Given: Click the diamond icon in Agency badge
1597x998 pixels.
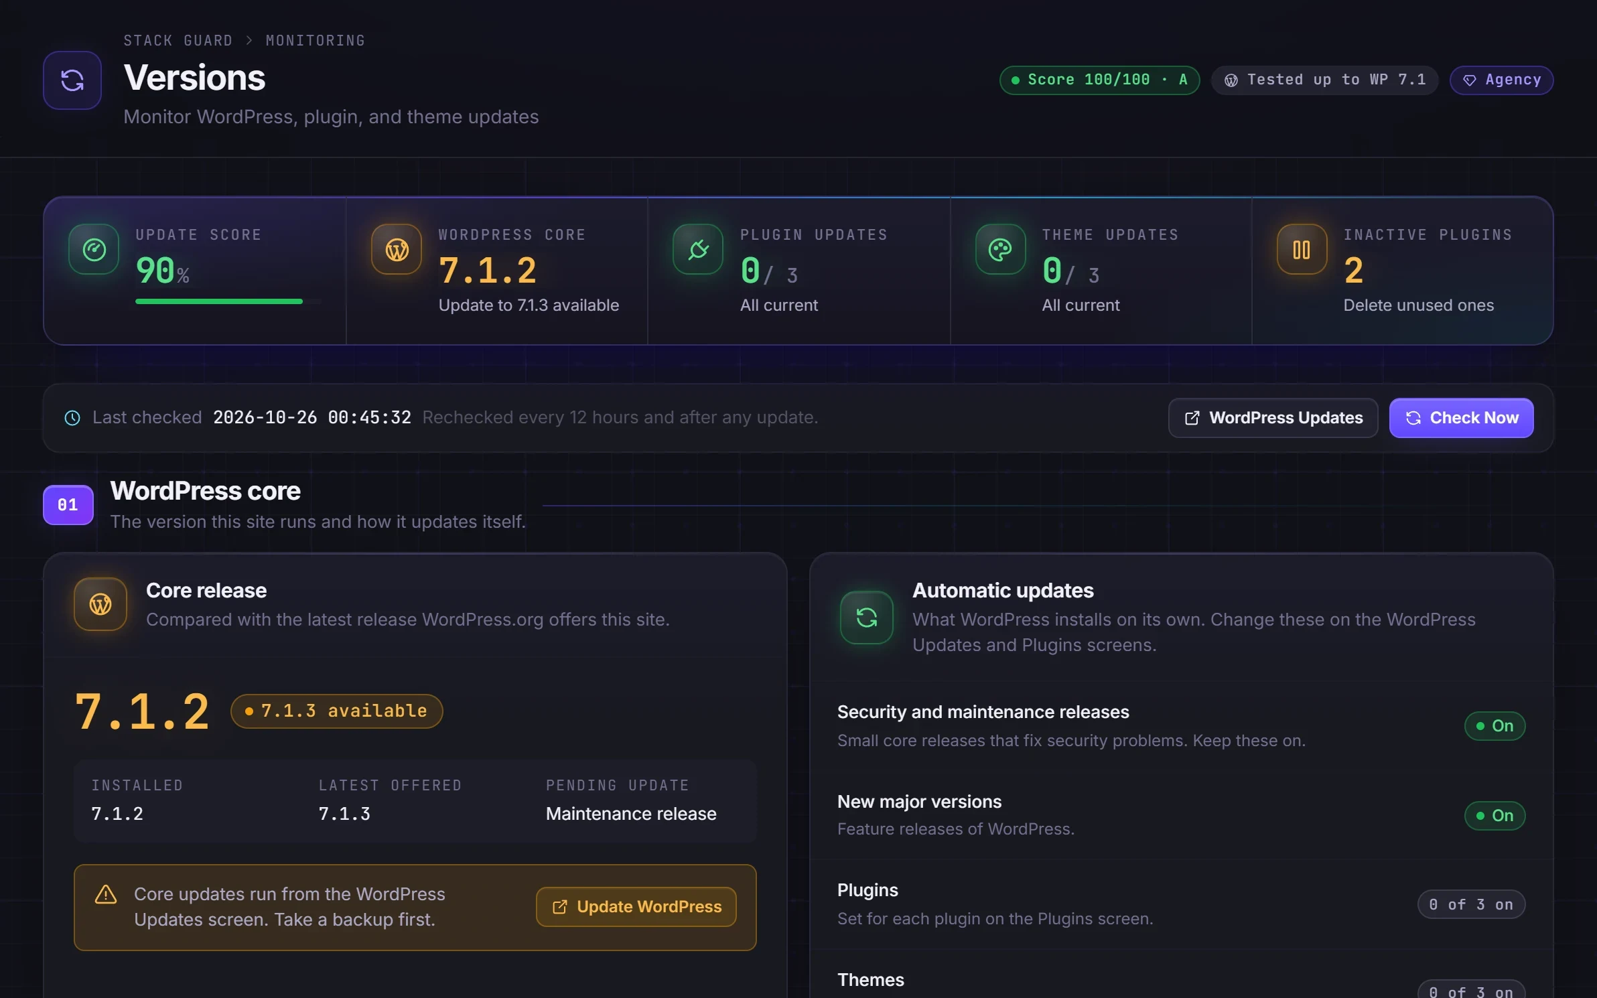Looking at the screenshot, I should pyautogui.click(x=1470, y=80).
